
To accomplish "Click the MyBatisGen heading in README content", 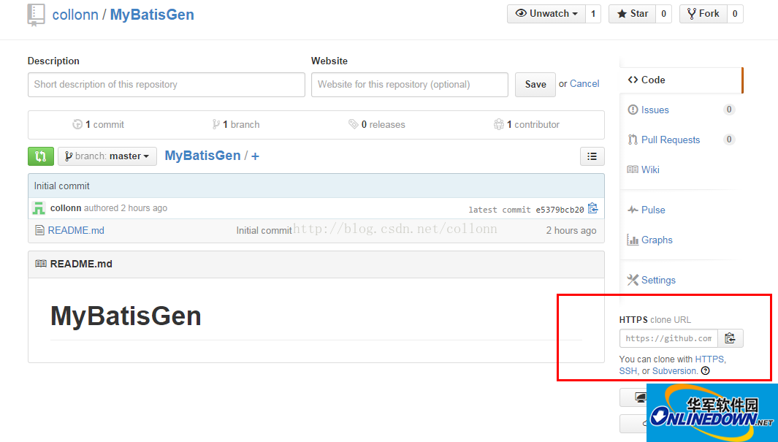I will click(126, 316).
